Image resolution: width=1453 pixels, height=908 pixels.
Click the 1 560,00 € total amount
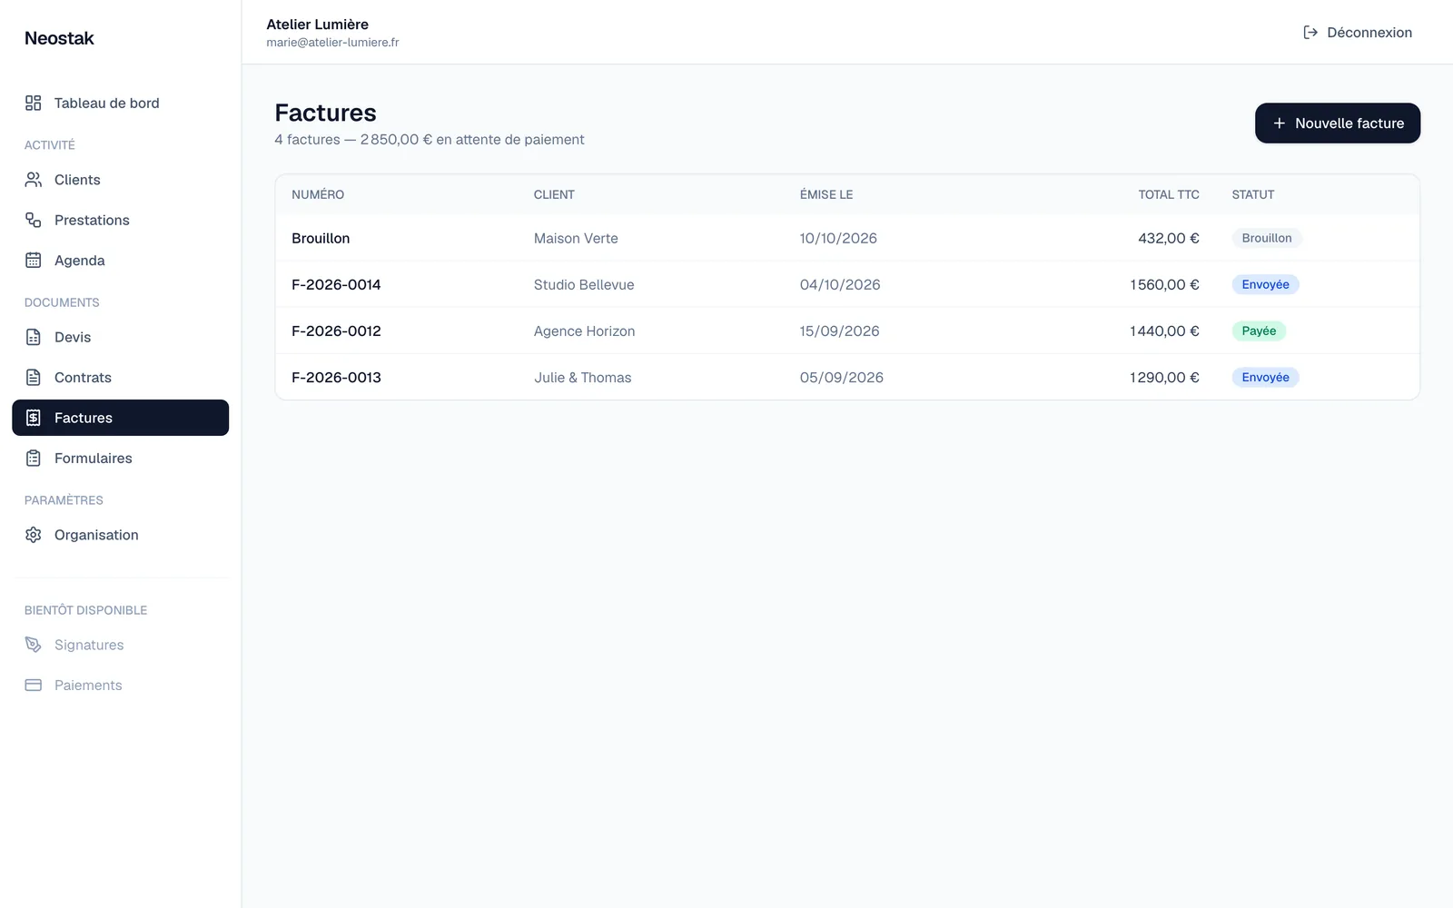(x=1164, y=285)
